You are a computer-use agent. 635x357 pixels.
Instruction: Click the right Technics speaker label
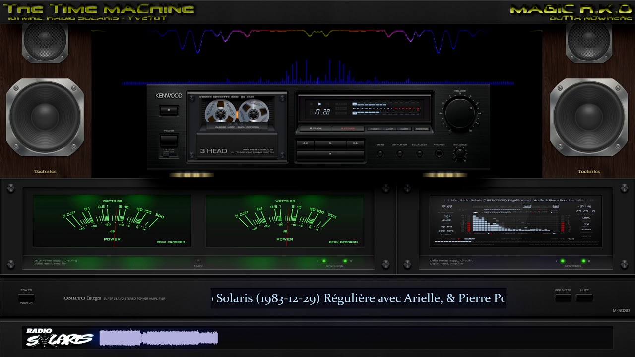coord(589,171)
